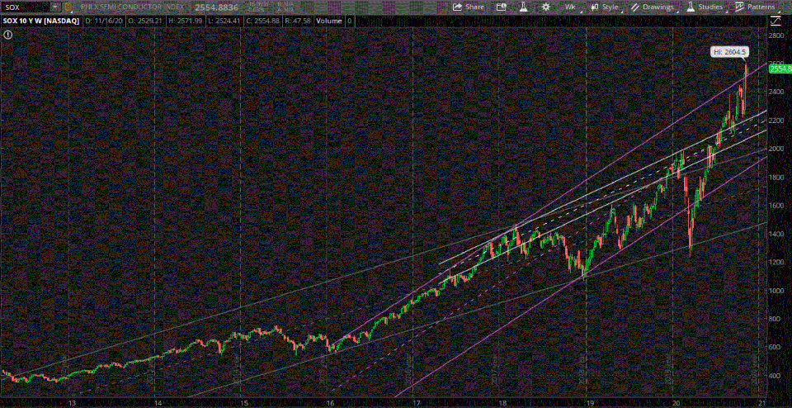This screenshot has width=792, height=408.
Task: Click the Share button
Action: tap(469, 7)
